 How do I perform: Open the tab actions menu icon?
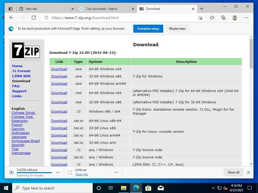pos(11,9)
